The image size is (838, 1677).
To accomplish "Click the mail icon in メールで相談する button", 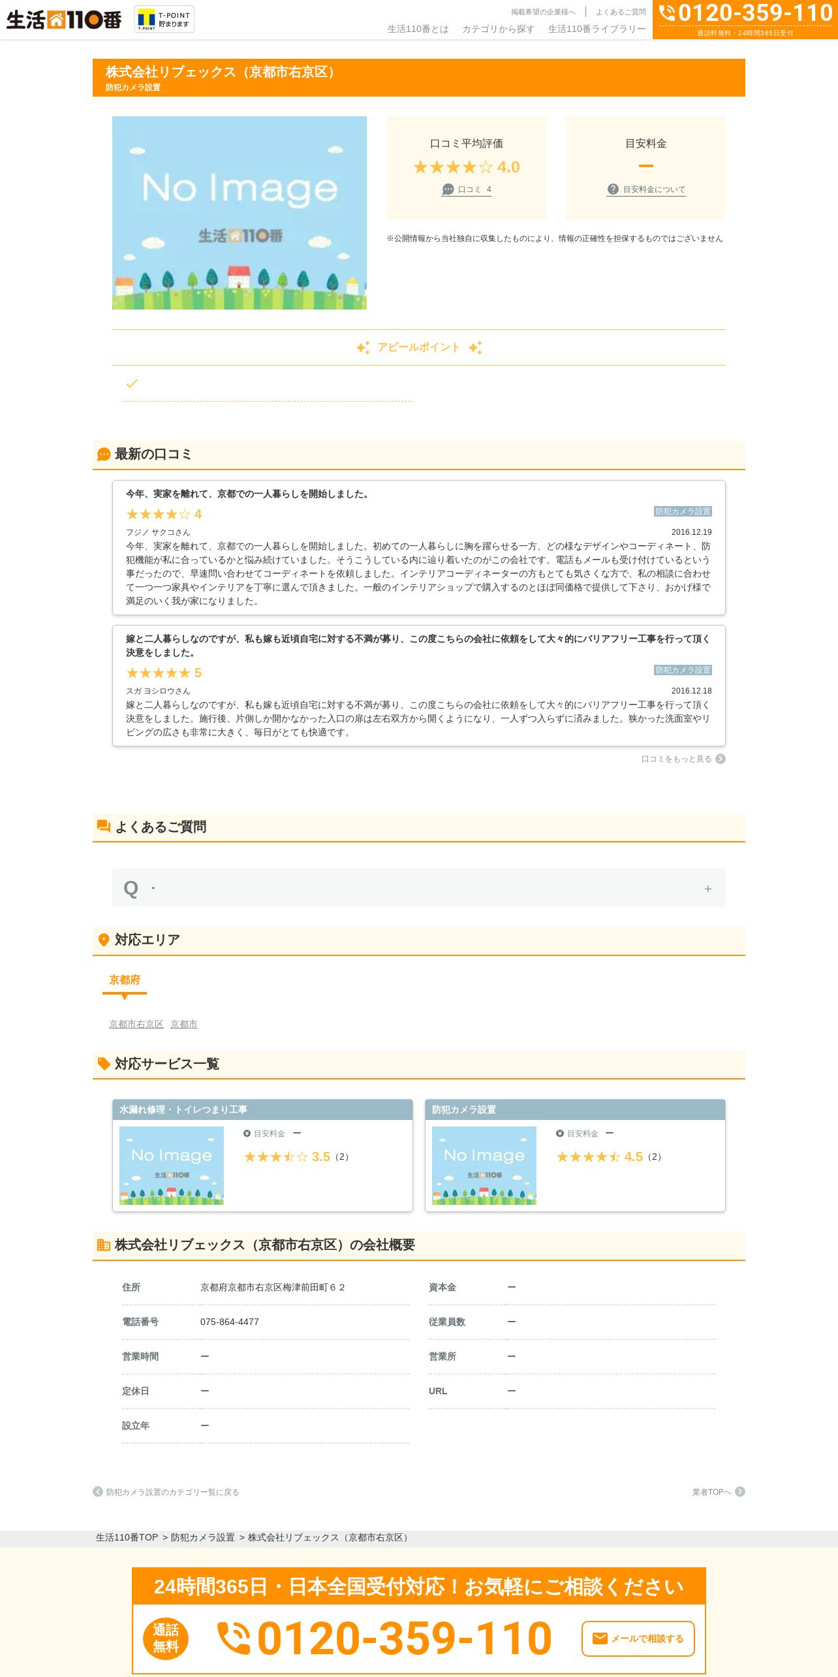I will tap(600, 1638).
